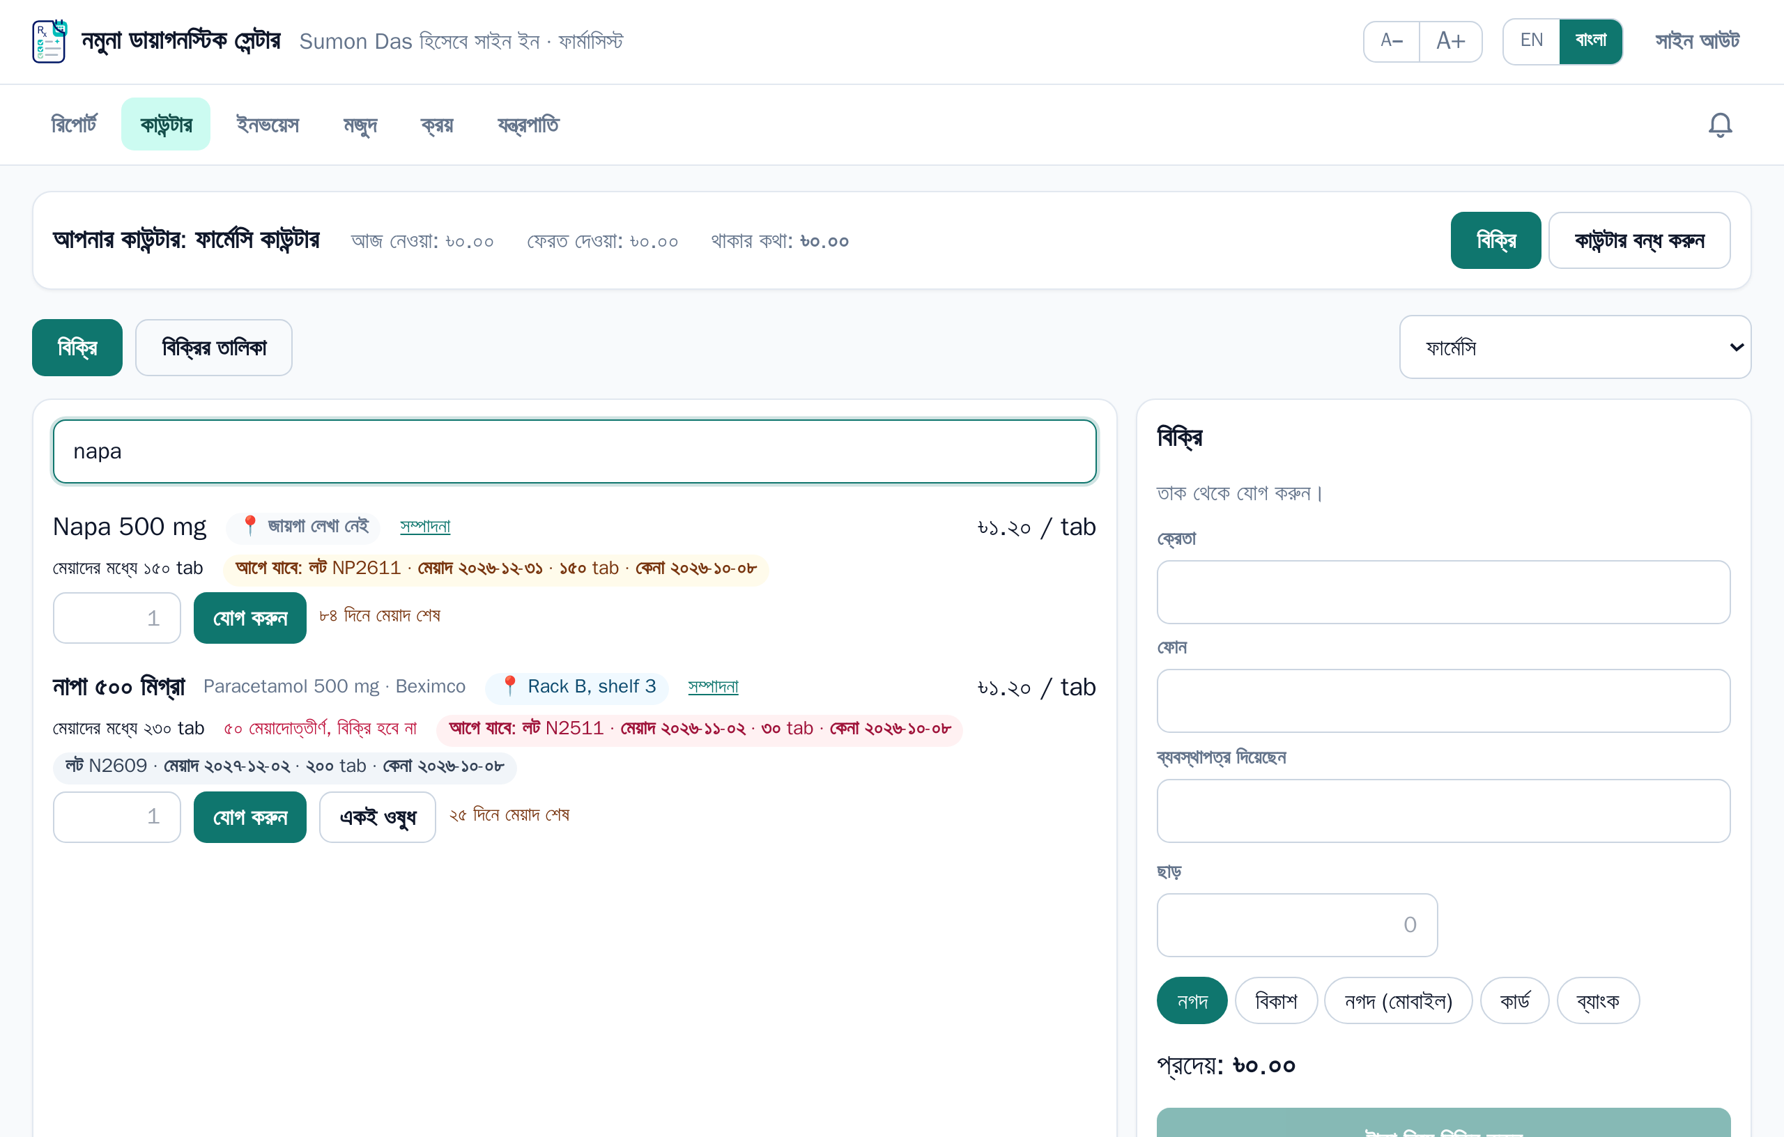The height and width of the screenshot is (1137, 1784).
Task: Select the বিক্রির তালিকা sub-tab
Action: point(214,348)
